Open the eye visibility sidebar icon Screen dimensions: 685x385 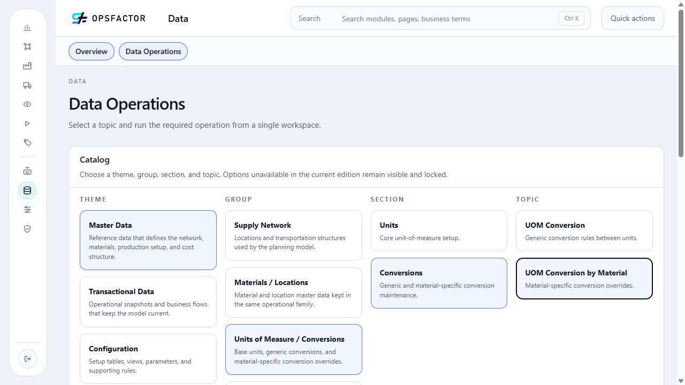point(27,105)
